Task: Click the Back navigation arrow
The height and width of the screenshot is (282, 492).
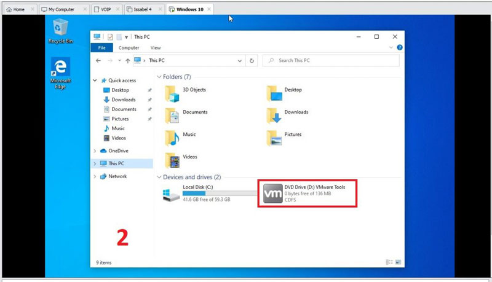Action: pyautogui.click(x=98, y=60)
